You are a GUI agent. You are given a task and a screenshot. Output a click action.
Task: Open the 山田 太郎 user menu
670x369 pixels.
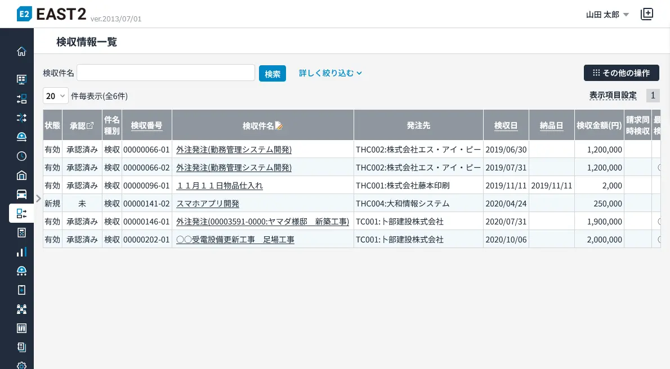(607, 15)
